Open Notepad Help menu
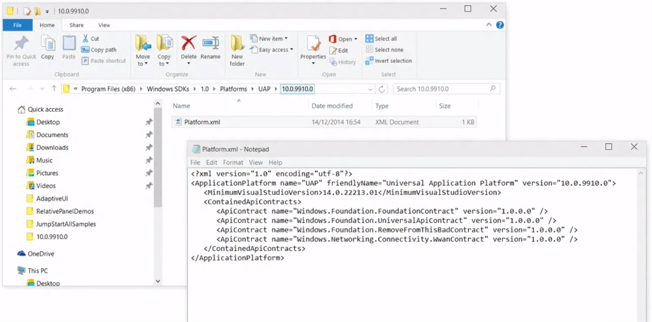The height and width of the screenshot is (322, 652). 275,162
